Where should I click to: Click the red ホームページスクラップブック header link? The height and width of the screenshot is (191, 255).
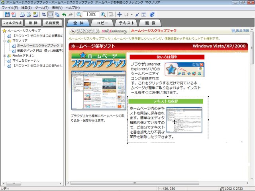point(154,31)
